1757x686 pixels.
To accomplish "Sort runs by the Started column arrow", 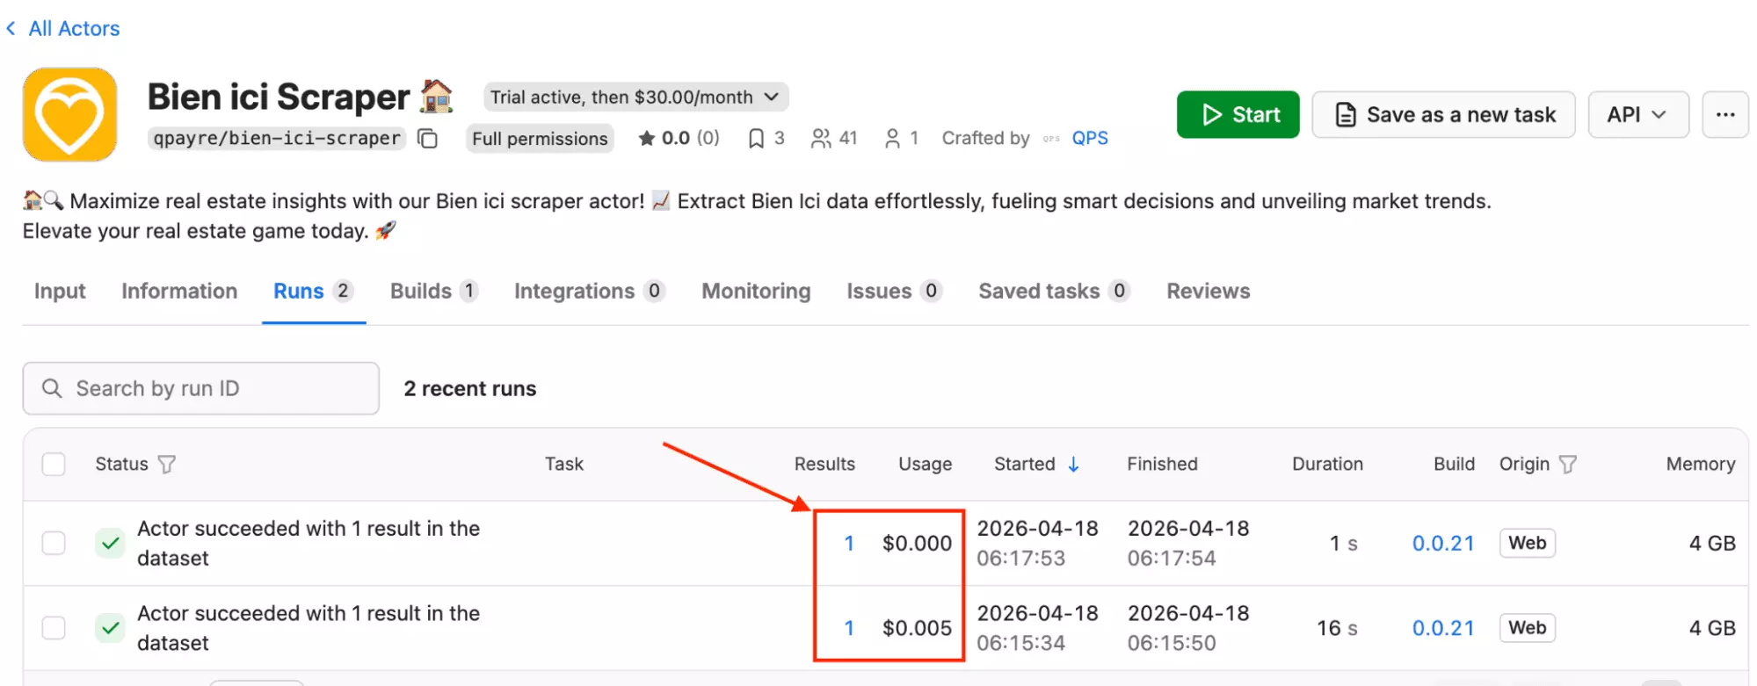I will [1073, 465].
